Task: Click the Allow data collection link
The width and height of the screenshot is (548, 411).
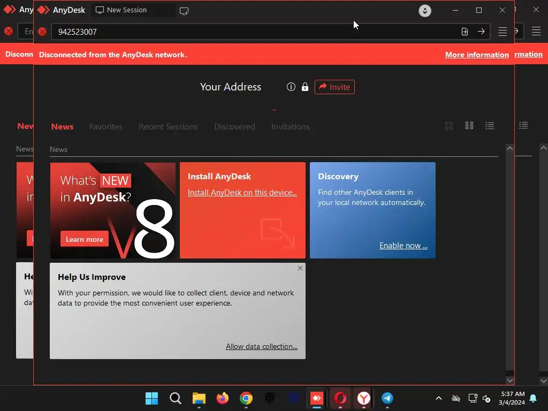Action: click(261, 346)
